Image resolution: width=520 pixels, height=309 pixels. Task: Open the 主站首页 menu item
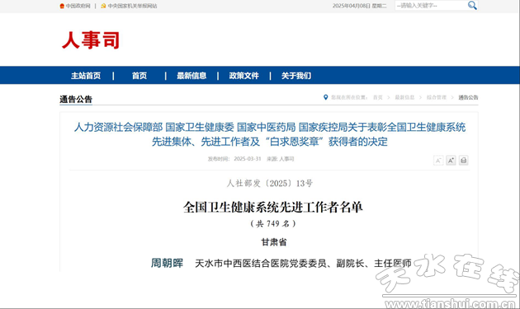click(86, 76)
